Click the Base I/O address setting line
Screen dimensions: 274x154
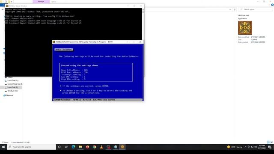[74, 70]
